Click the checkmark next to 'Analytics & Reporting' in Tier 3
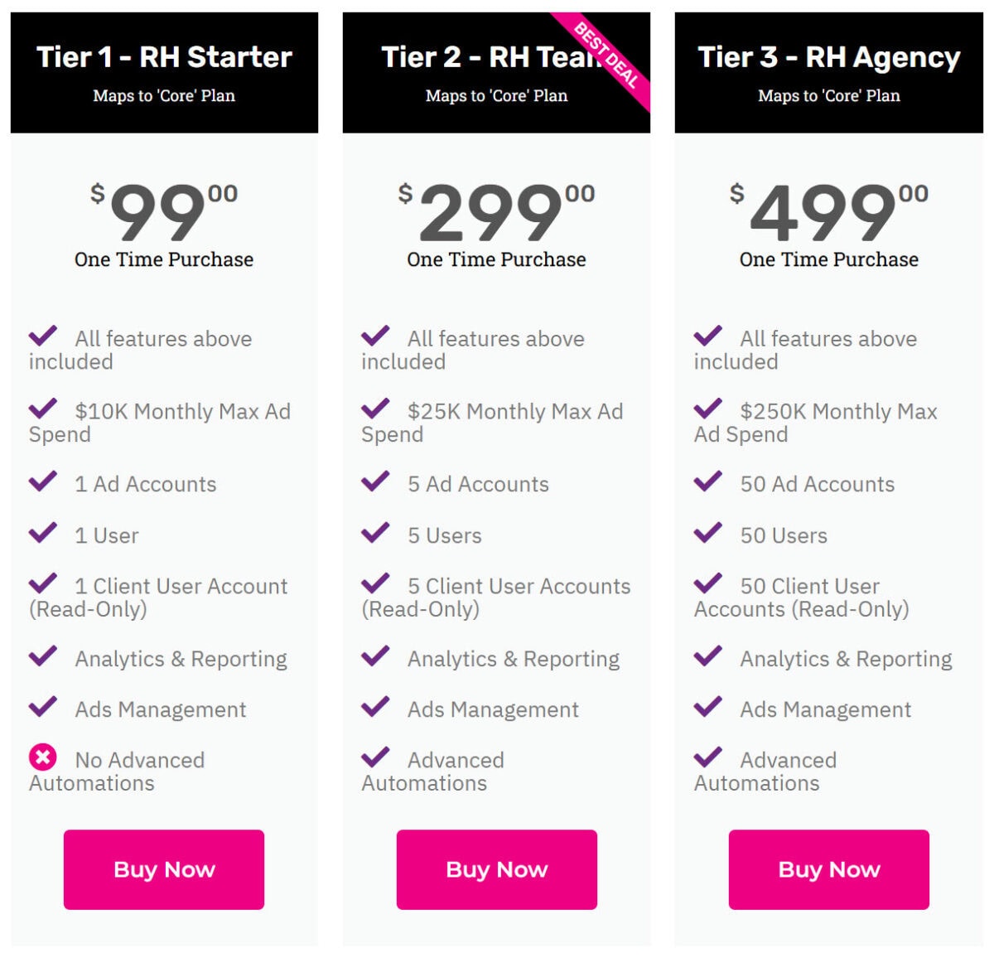 (x=709, y=656)
